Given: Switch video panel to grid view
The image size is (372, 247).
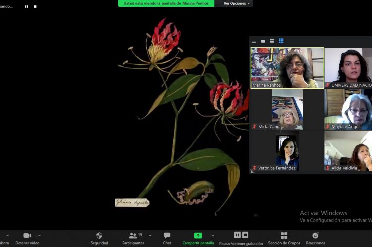Looking at the screenshot, I should 281,41.
